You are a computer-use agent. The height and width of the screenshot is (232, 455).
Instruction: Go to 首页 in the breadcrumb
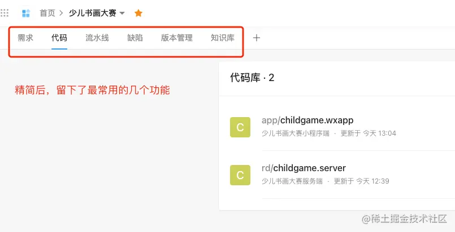[47, 13]
